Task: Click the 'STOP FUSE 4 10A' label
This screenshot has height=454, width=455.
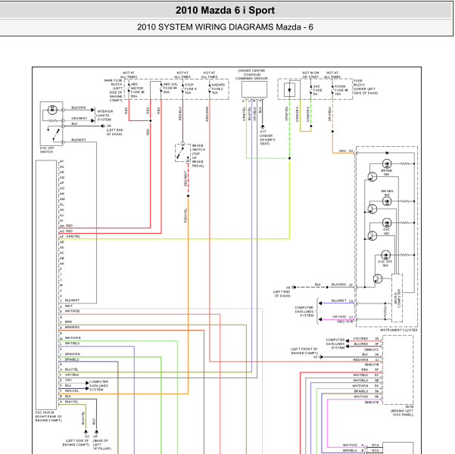Action: point(191,89)
